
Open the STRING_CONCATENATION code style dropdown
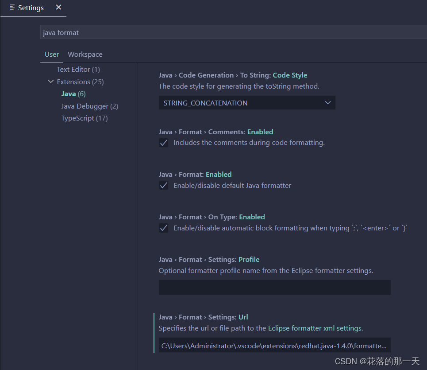pos(247,103)
